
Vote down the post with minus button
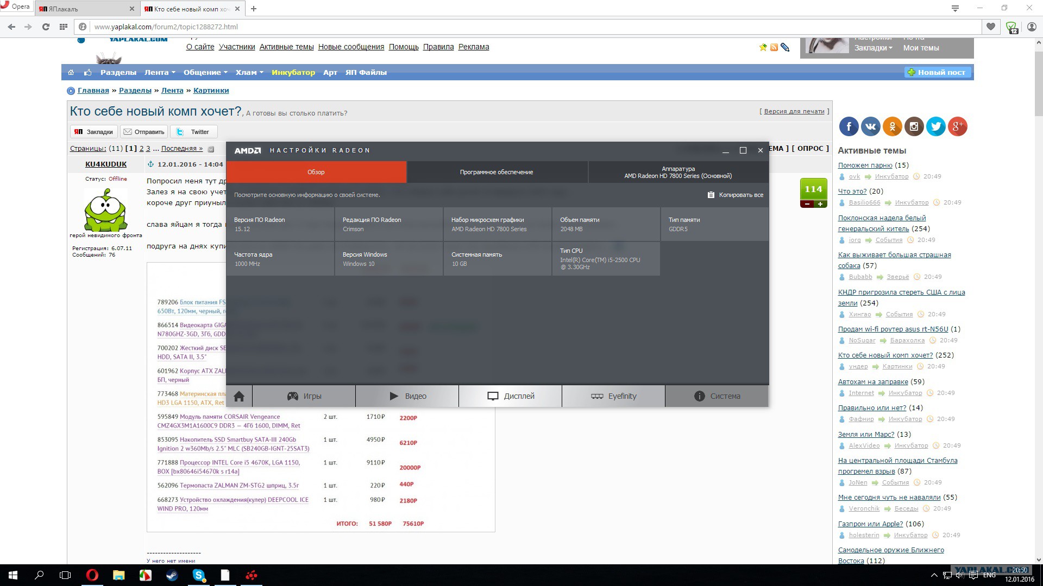[807, 204]
